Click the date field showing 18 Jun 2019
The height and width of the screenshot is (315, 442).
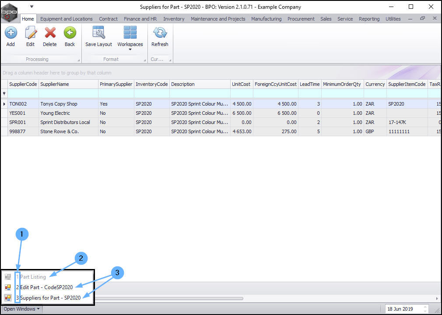pyautogui.click(x=403, y=309)
